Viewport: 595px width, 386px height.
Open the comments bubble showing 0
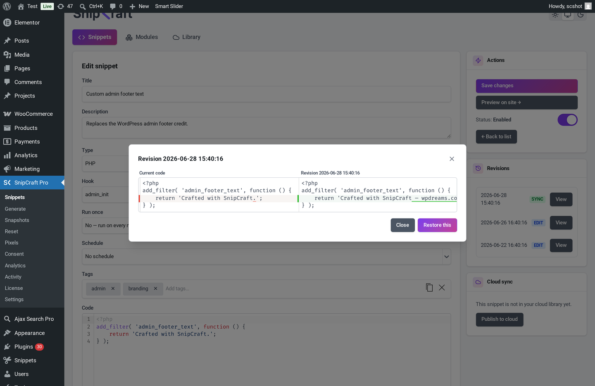[116, 6]
